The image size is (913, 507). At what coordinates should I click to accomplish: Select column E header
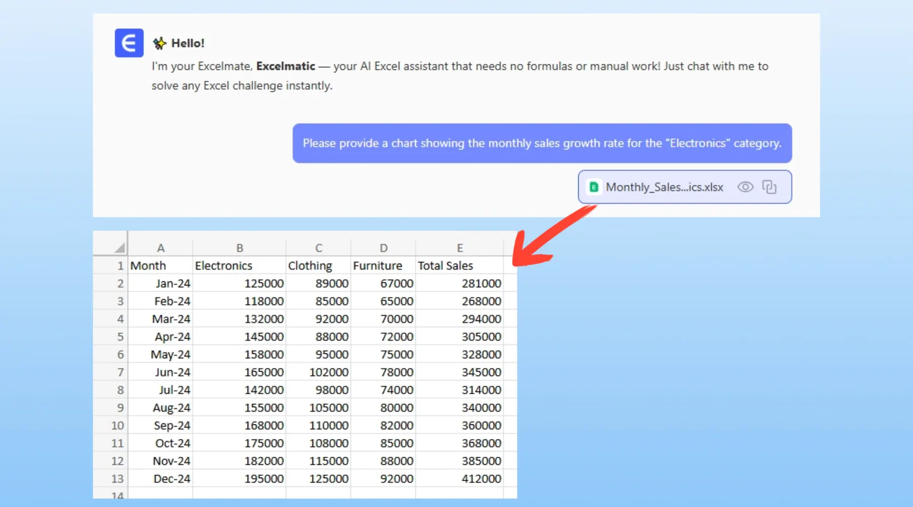point(460,248)
